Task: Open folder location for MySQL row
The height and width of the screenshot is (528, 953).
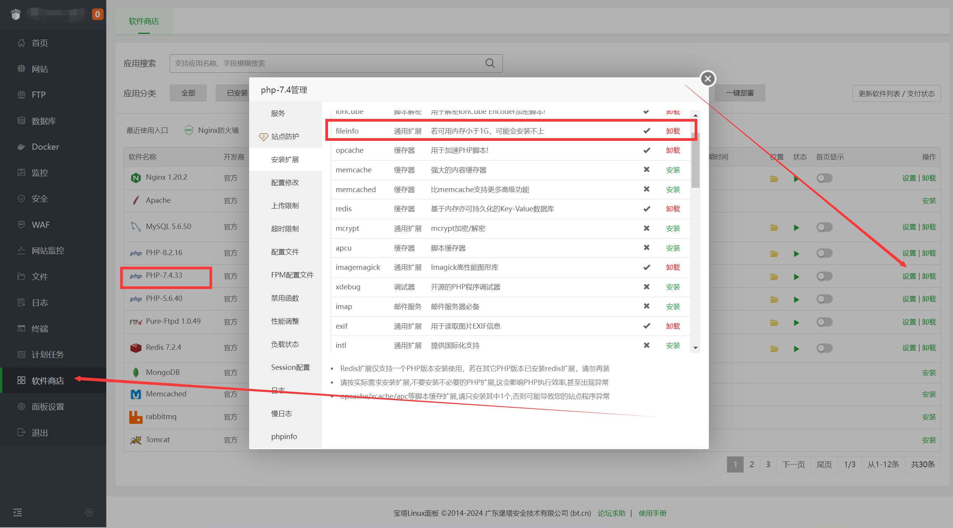Action: tap(774, 227)
